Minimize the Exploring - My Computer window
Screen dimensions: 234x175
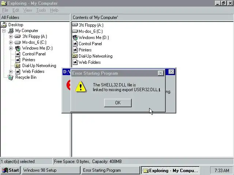[218, 3]
